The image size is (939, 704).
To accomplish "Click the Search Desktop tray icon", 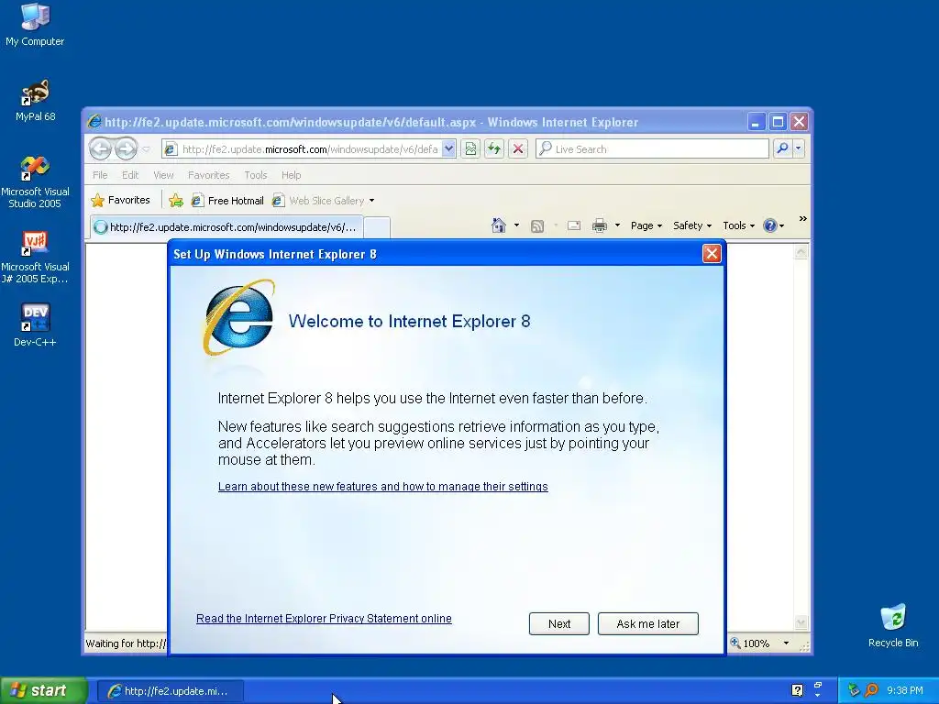I will pyautogui.click(x=872, y=690).
